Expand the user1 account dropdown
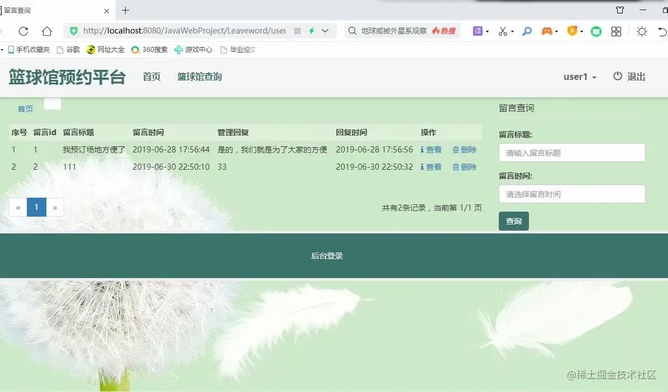Viewport: 668px width, 392px height. point(580,77)
